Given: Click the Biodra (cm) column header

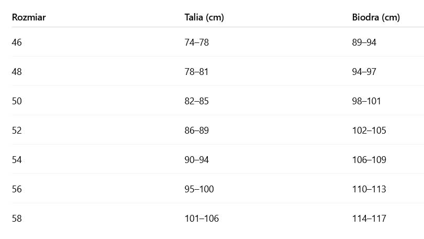Looking at the screenshot, I should pyautogui.click(x=376, y=18).
